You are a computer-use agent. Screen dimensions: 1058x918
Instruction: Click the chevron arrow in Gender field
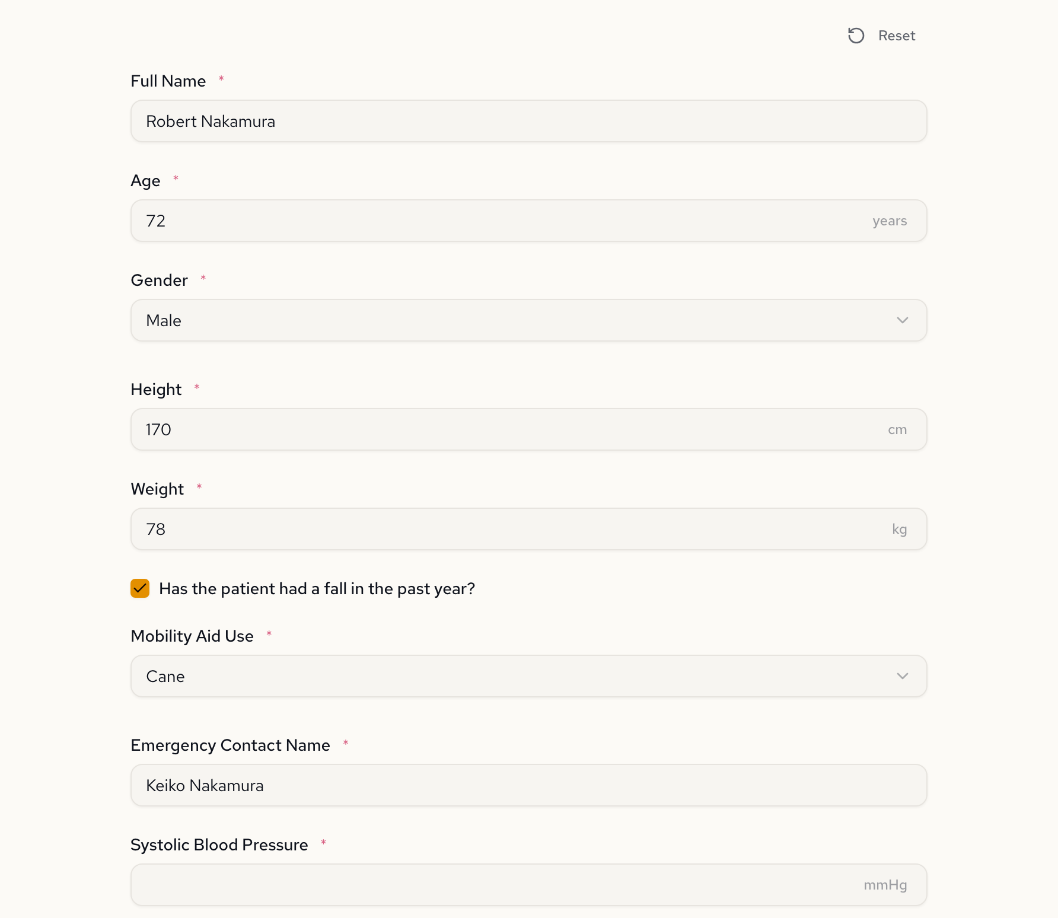point(902,320)
